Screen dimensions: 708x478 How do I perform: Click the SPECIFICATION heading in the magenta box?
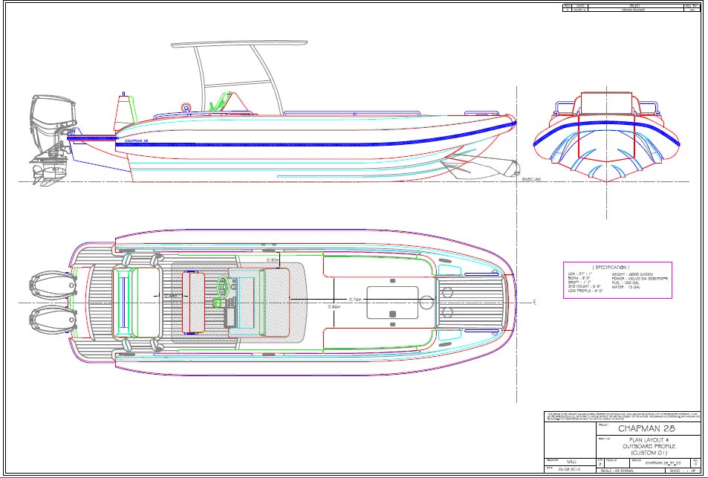(611, 266)
